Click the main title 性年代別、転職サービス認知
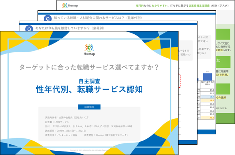This screenshot has width=235, height=155. (x=89, y=89)
